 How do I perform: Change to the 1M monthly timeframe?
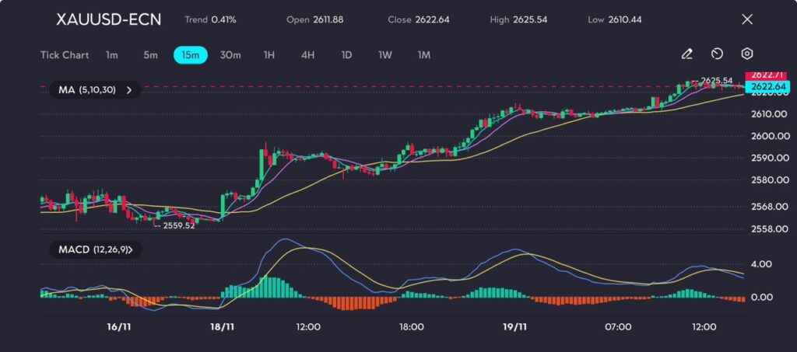point(424,55)
